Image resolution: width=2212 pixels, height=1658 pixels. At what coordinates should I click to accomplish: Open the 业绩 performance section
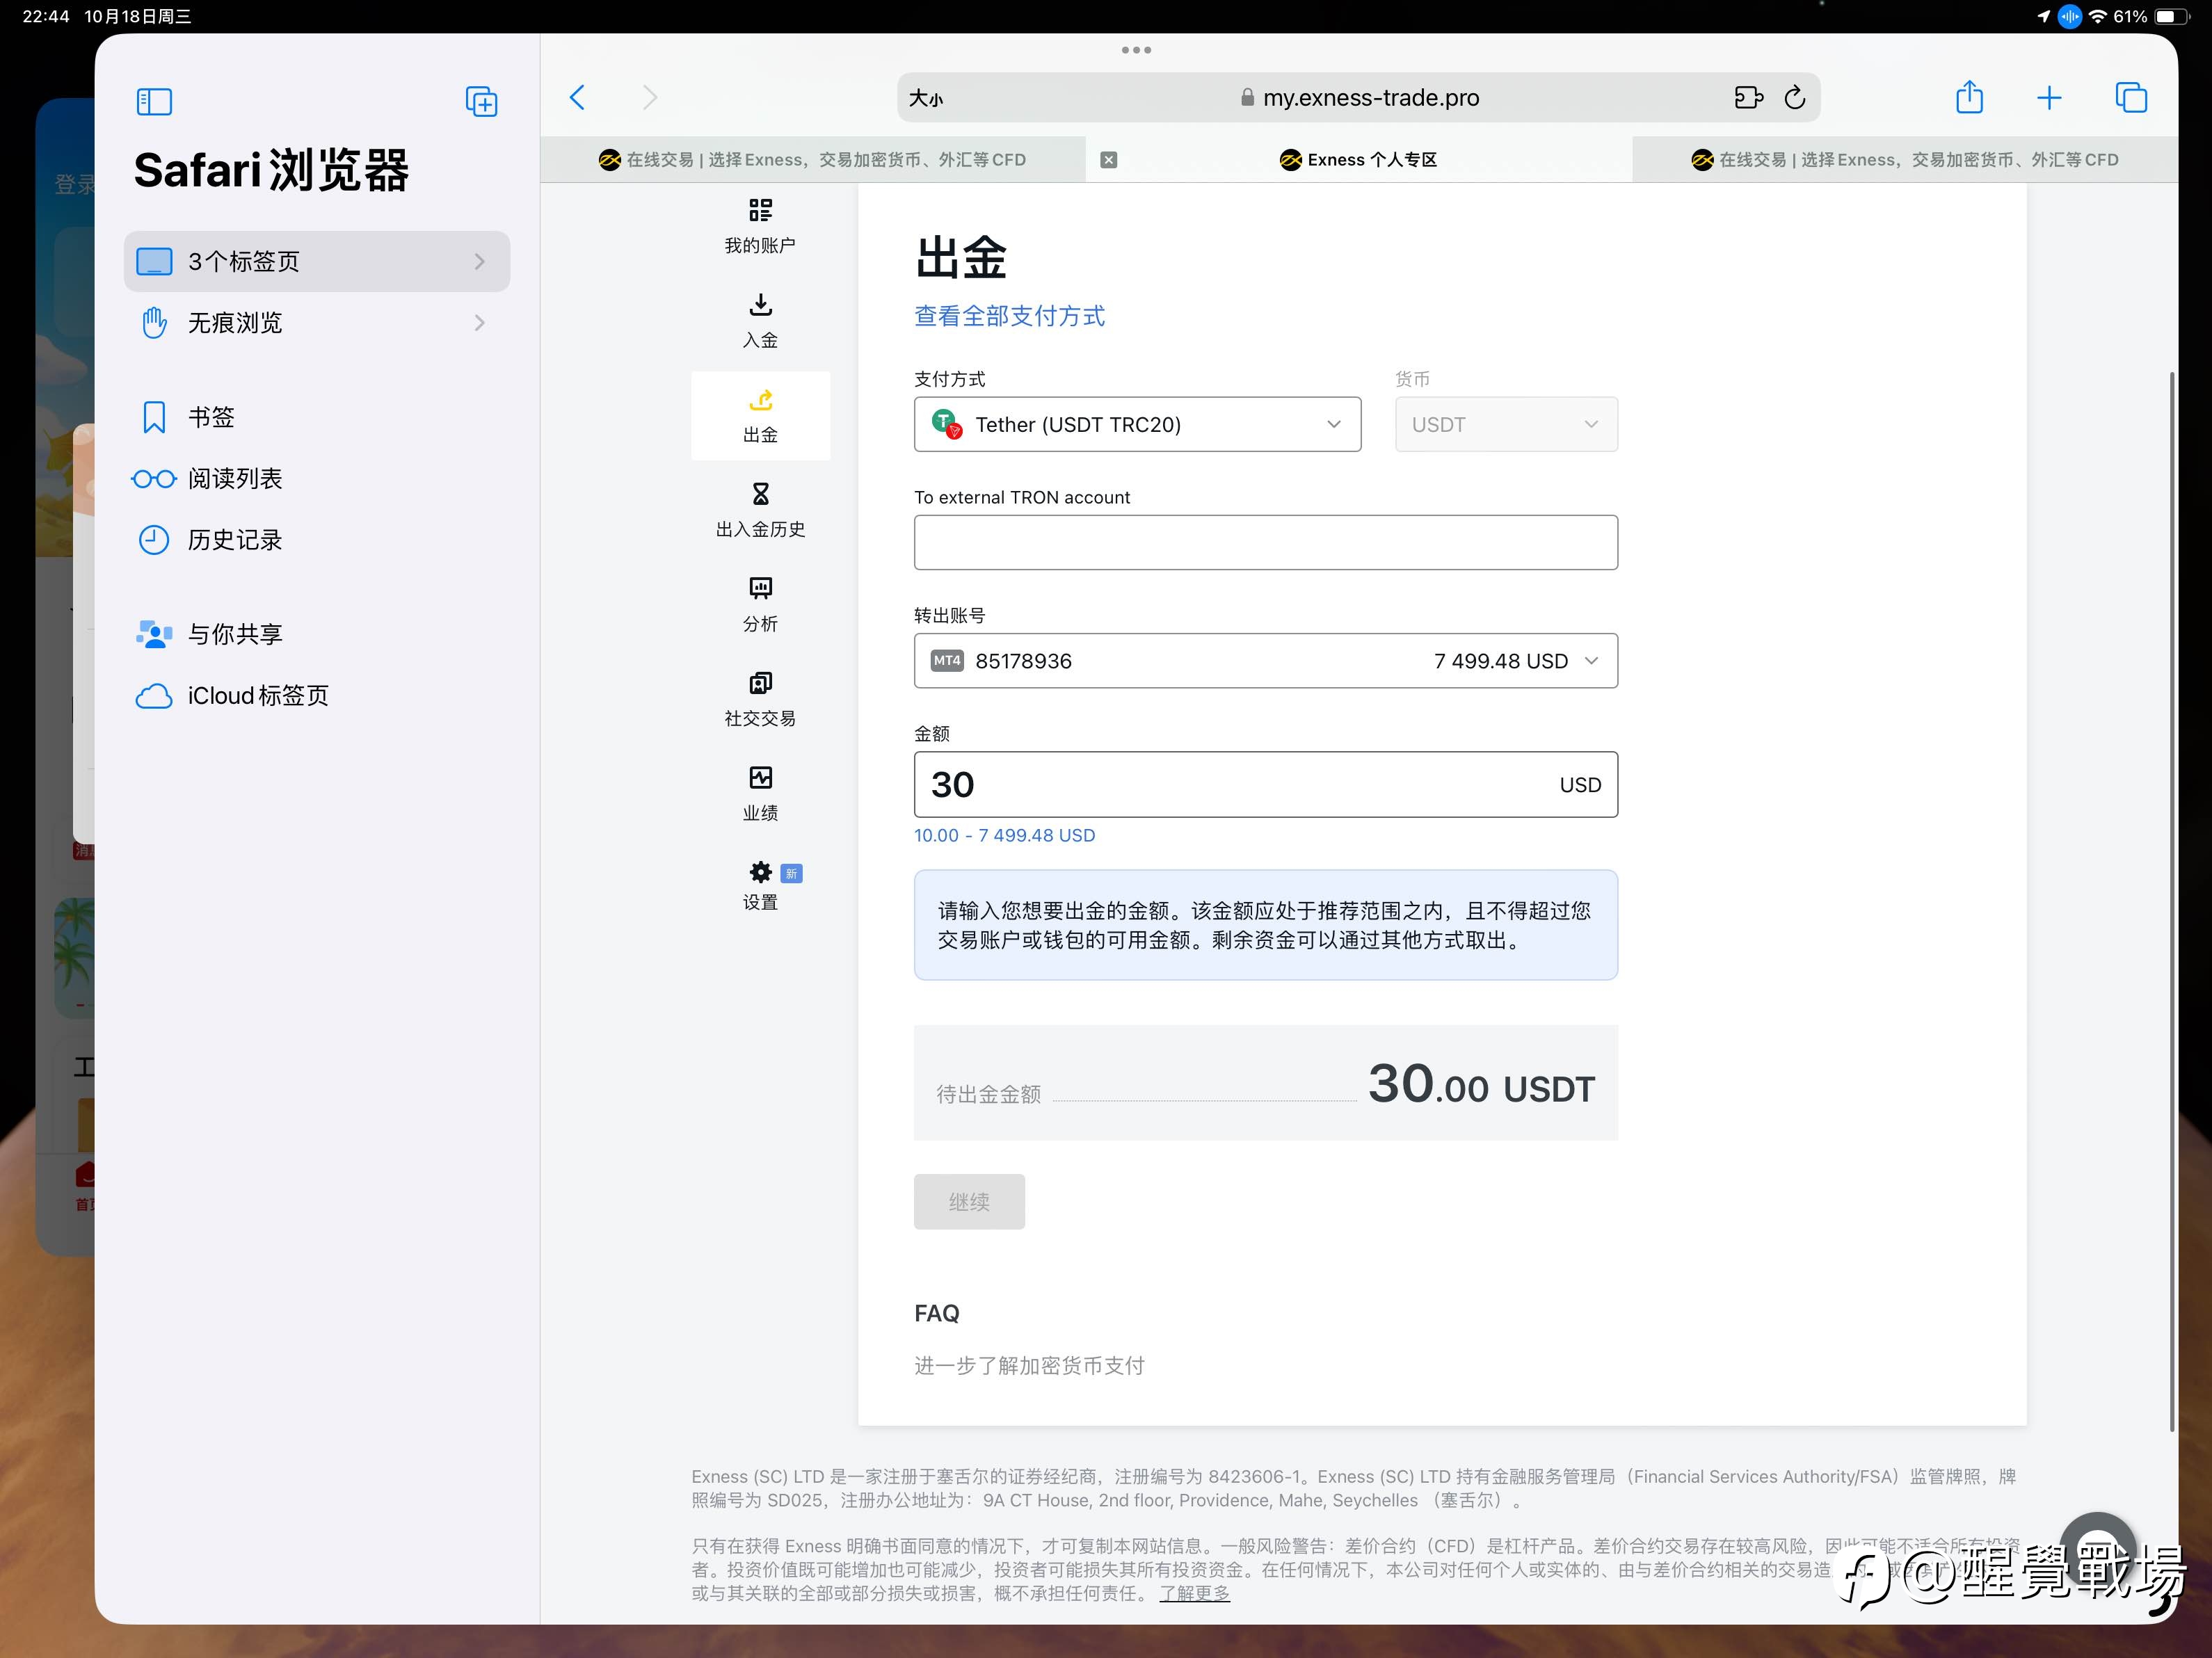coord(760,794)
